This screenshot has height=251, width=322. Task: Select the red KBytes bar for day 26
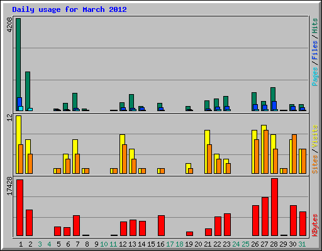click(x=255, y=221)
